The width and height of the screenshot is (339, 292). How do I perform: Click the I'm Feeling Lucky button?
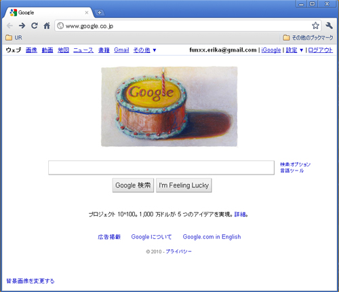(x=184, y=185)
